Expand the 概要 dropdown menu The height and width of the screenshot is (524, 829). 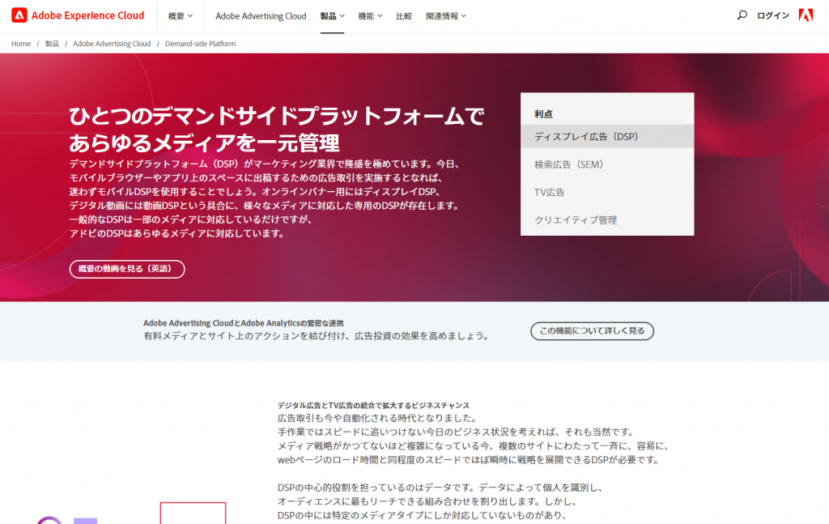point(181,16)
